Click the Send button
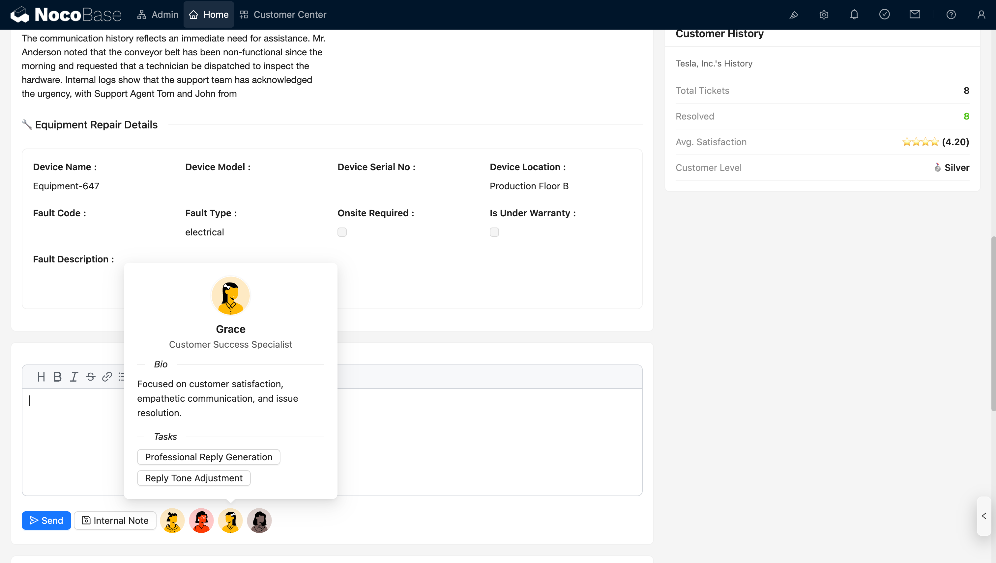996x563 pixels. [46, 521]
